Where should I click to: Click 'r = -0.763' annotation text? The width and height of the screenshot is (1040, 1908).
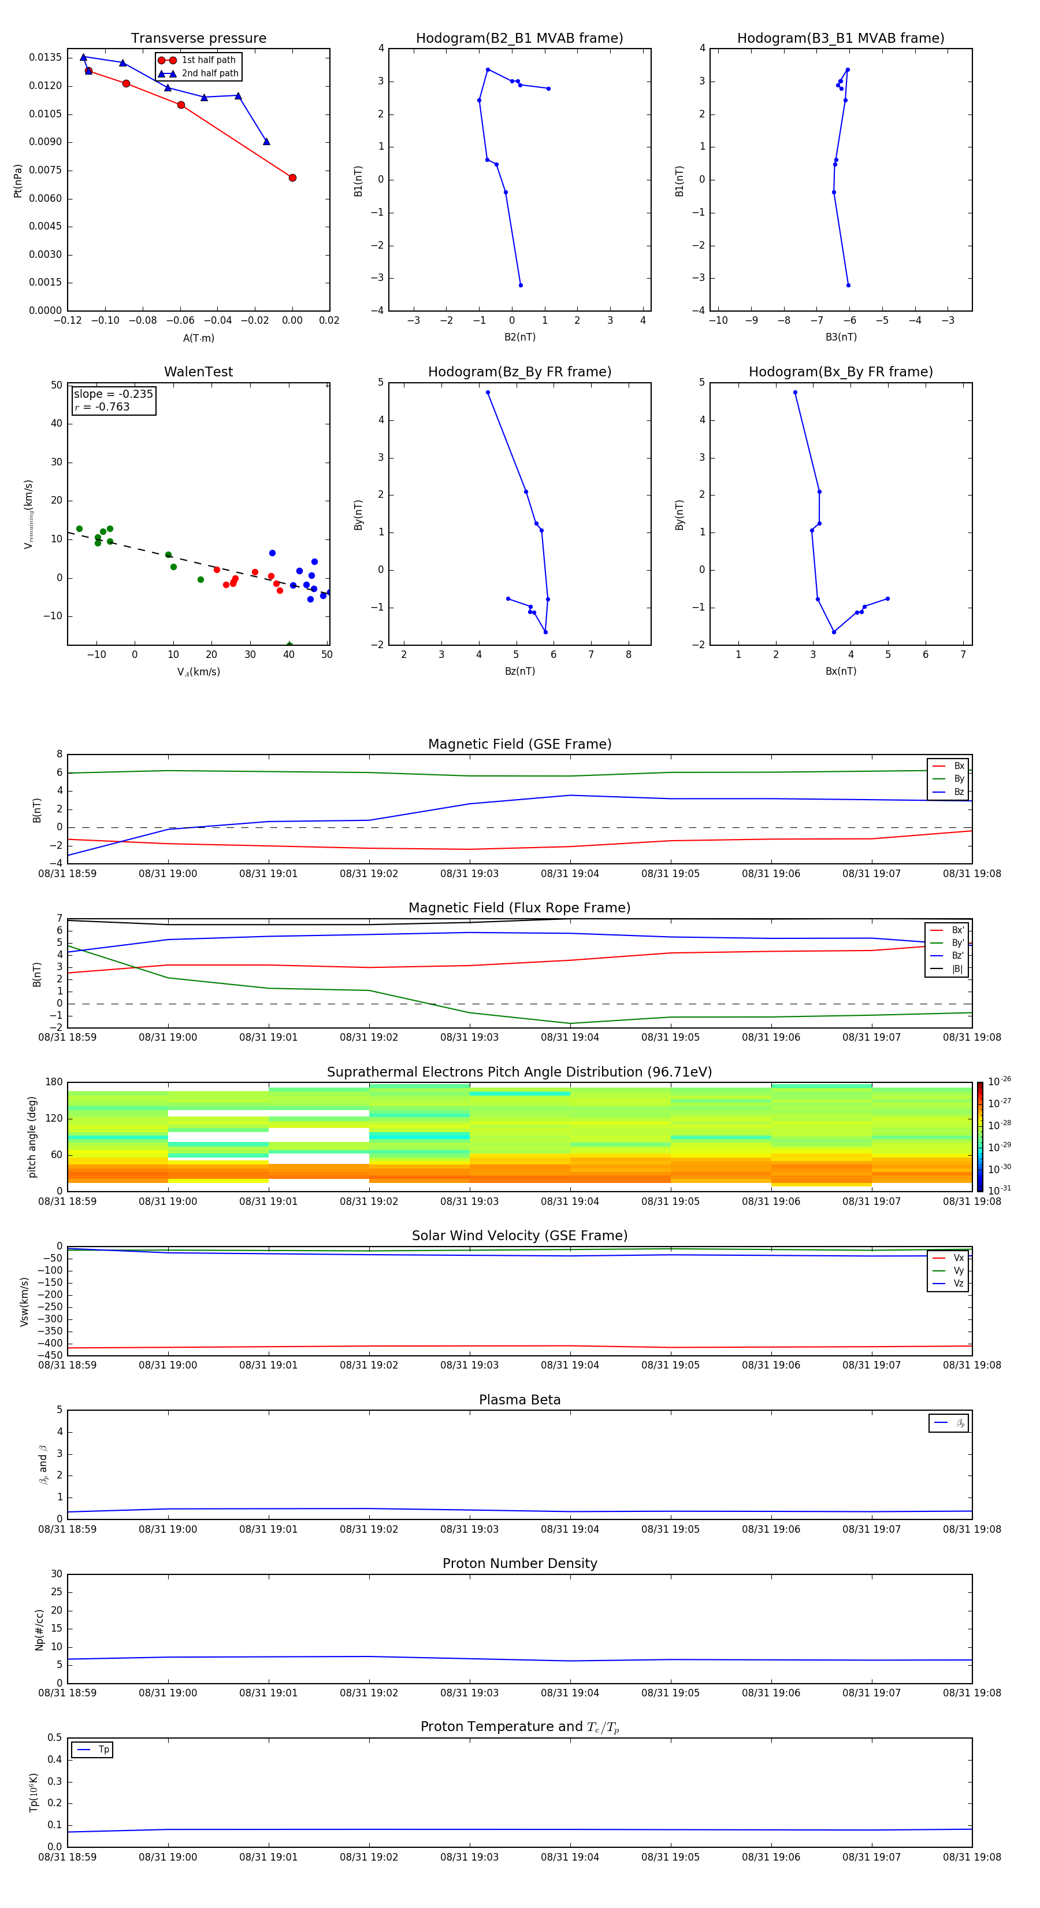(x=102, y=406)
